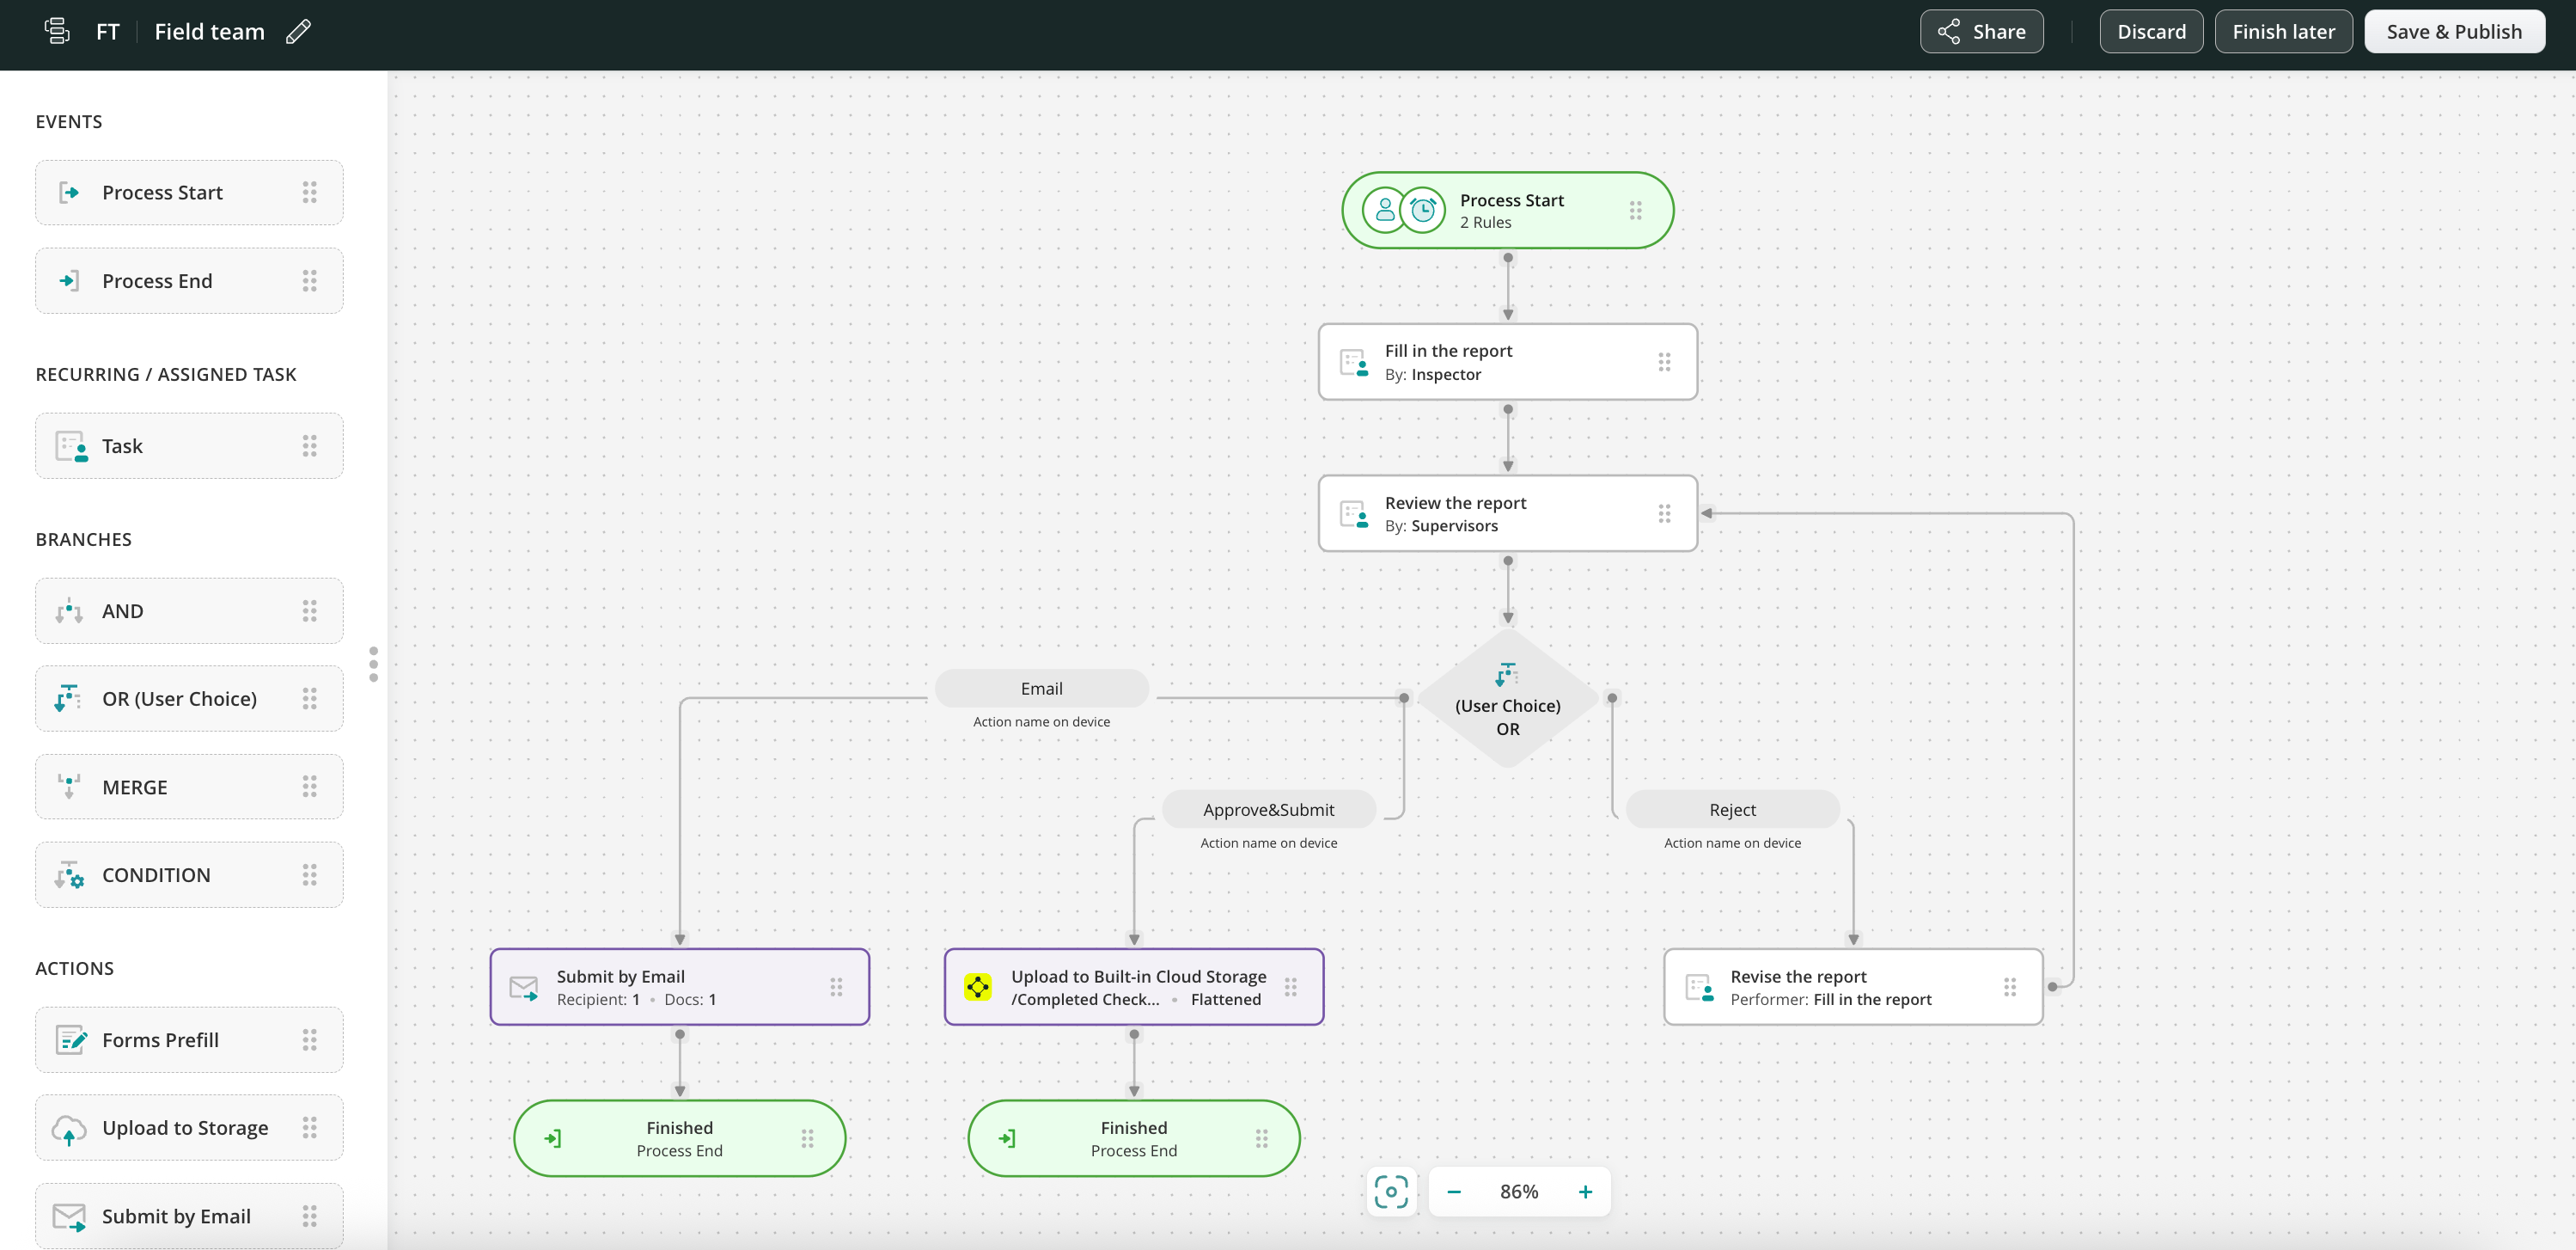Click the Finish later button
The height and width of the screenshot is (1250, 2576).
2283,31
